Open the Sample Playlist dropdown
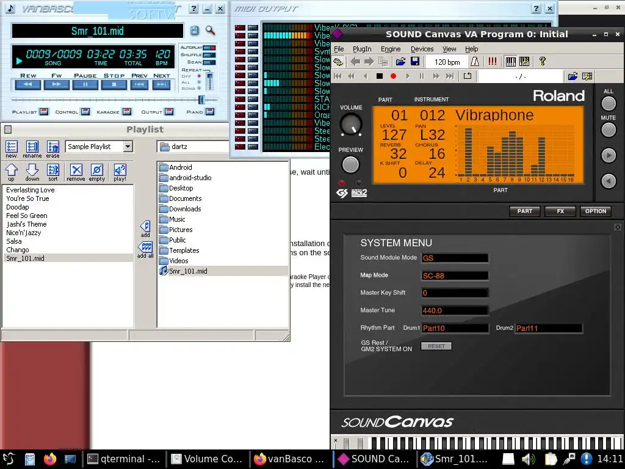 tap(128, 147)
